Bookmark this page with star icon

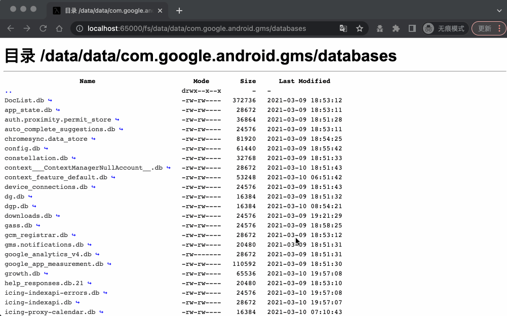[359, 28]
